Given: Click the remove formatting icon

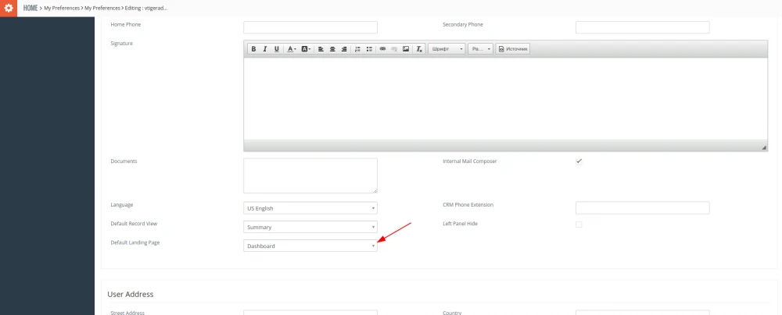Looking at the screenshot, I should pos(419,49).
